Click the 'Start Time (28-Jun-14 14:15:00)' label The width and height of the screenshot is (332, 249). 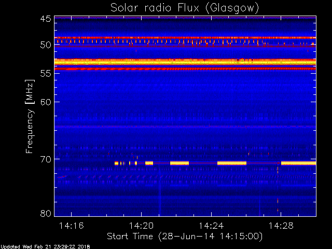click(185, 237)
